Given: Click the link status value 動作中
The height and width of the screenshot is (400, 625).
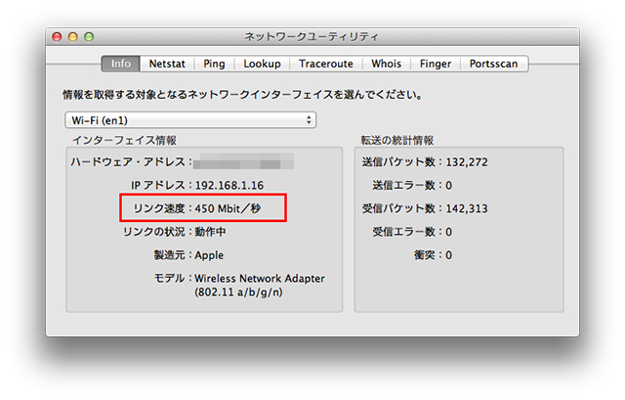Looking at the screenshot, I should pyautogui.click(x=211, y=232).
